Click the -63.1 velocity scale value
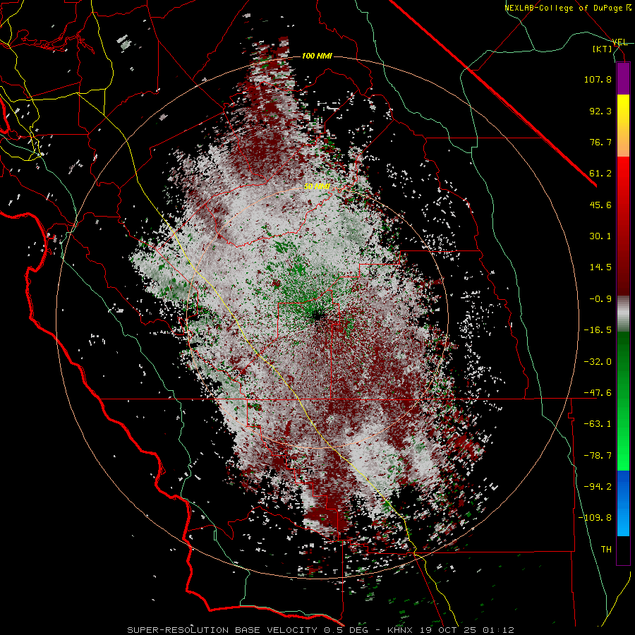The image size is (635, 635). 598,424
